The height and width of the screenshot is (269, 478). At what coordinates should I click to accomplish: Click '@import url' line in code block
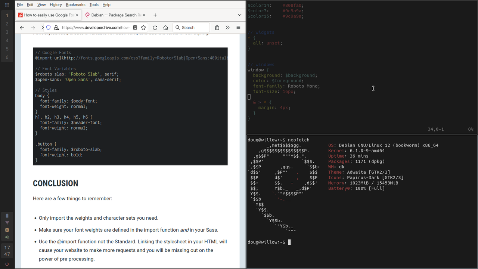coord(131,58)
